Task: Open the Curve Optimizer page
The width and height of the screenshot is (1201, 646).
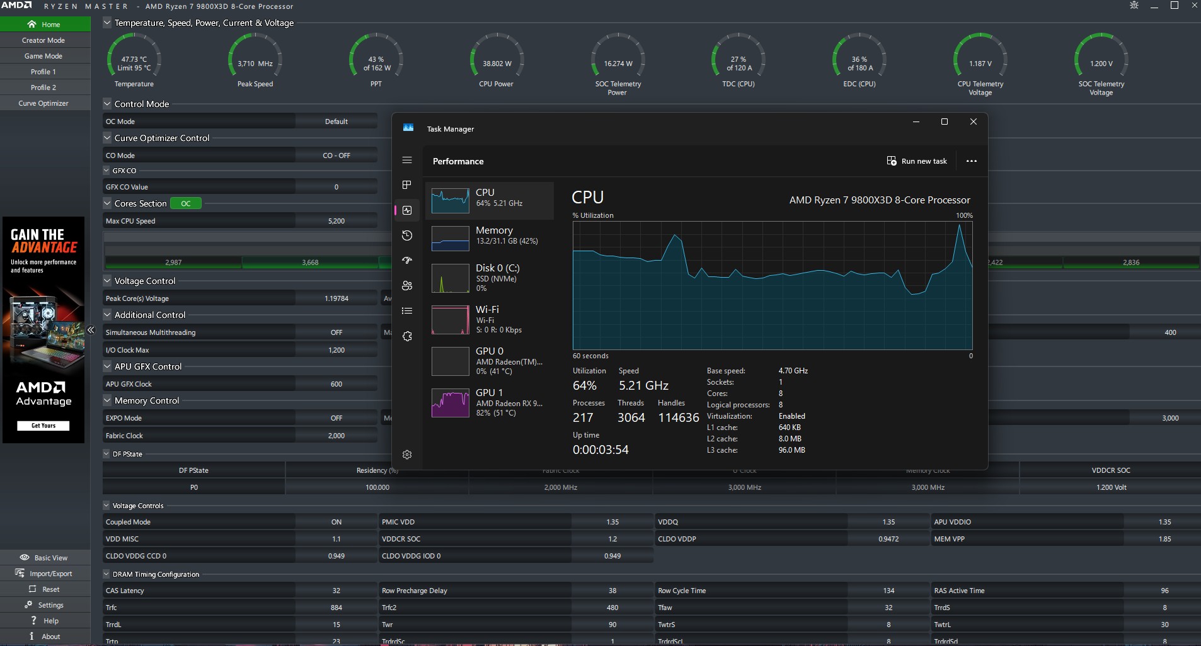Action: tap(45, 103)
